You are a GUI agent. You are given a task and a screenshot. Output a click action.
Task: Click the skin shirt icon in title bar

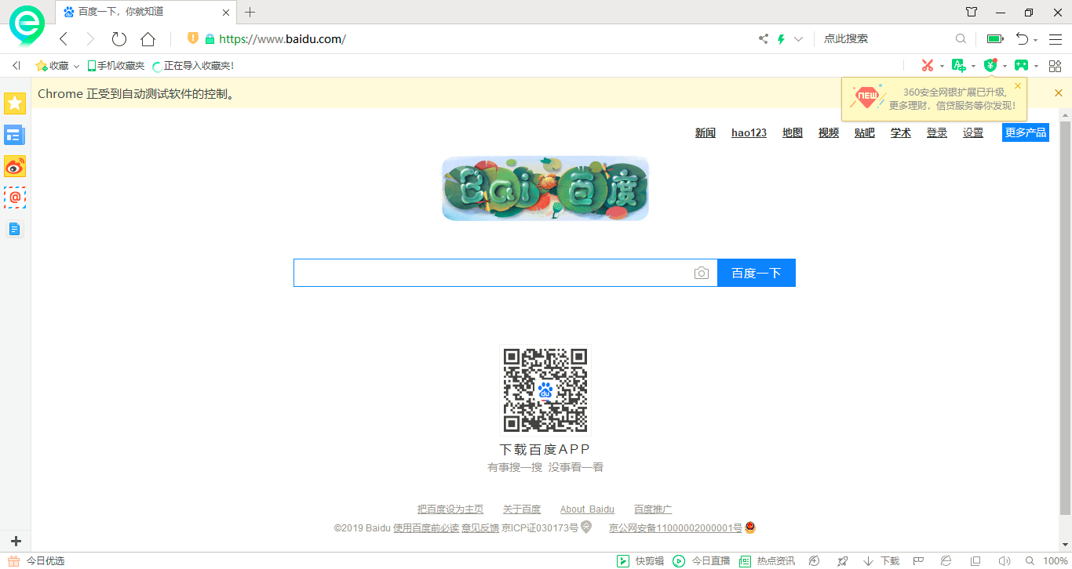[x=972, y=12]
